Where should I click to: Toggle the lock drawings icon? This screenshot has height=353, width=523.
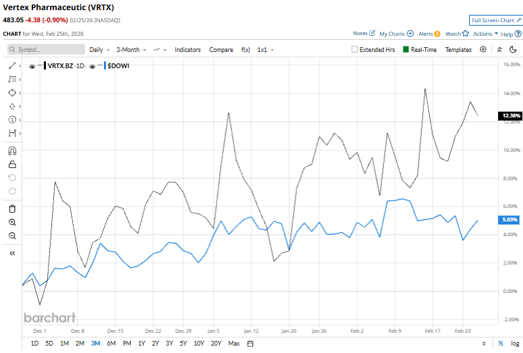pos(12,165)
